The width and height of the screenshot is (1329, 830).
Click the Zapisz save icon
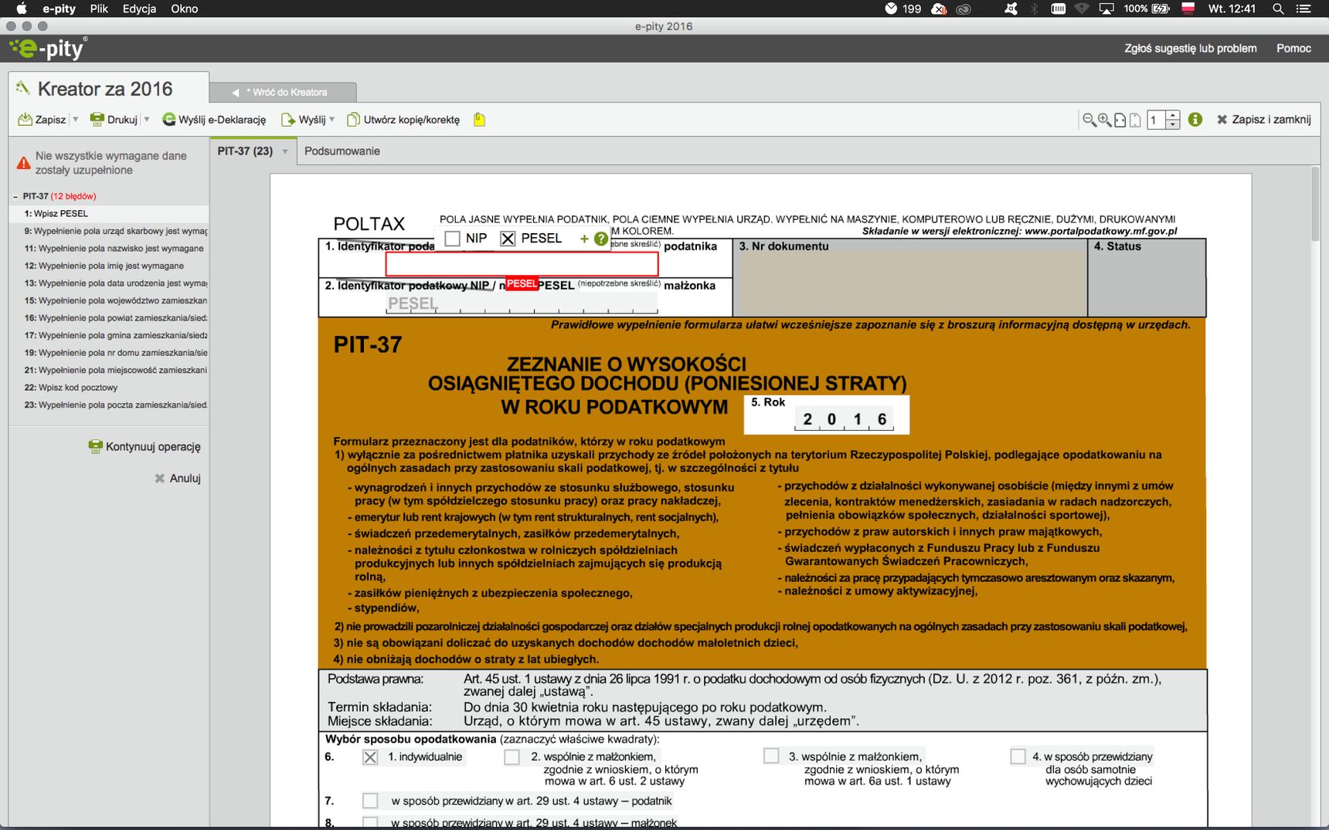coord(25,120)
